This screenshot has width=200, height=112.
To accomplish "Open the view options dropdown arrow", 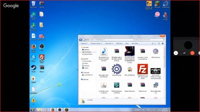I will [155, 44].
